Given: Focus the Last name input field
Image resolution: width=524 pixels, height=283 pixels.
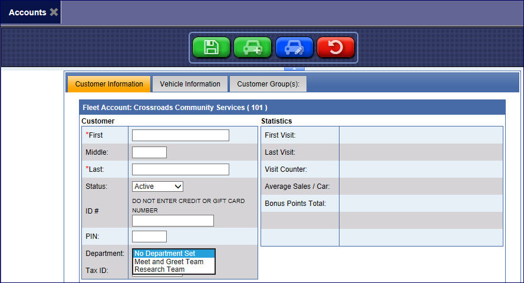Looking at the screenshot, I should tap(180, 169).
